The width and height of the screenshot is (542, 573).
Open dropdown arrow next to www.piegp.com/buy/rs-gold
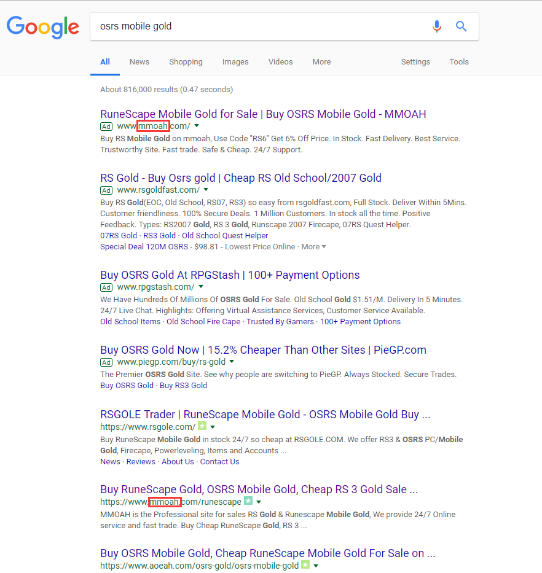pos(232,362)
